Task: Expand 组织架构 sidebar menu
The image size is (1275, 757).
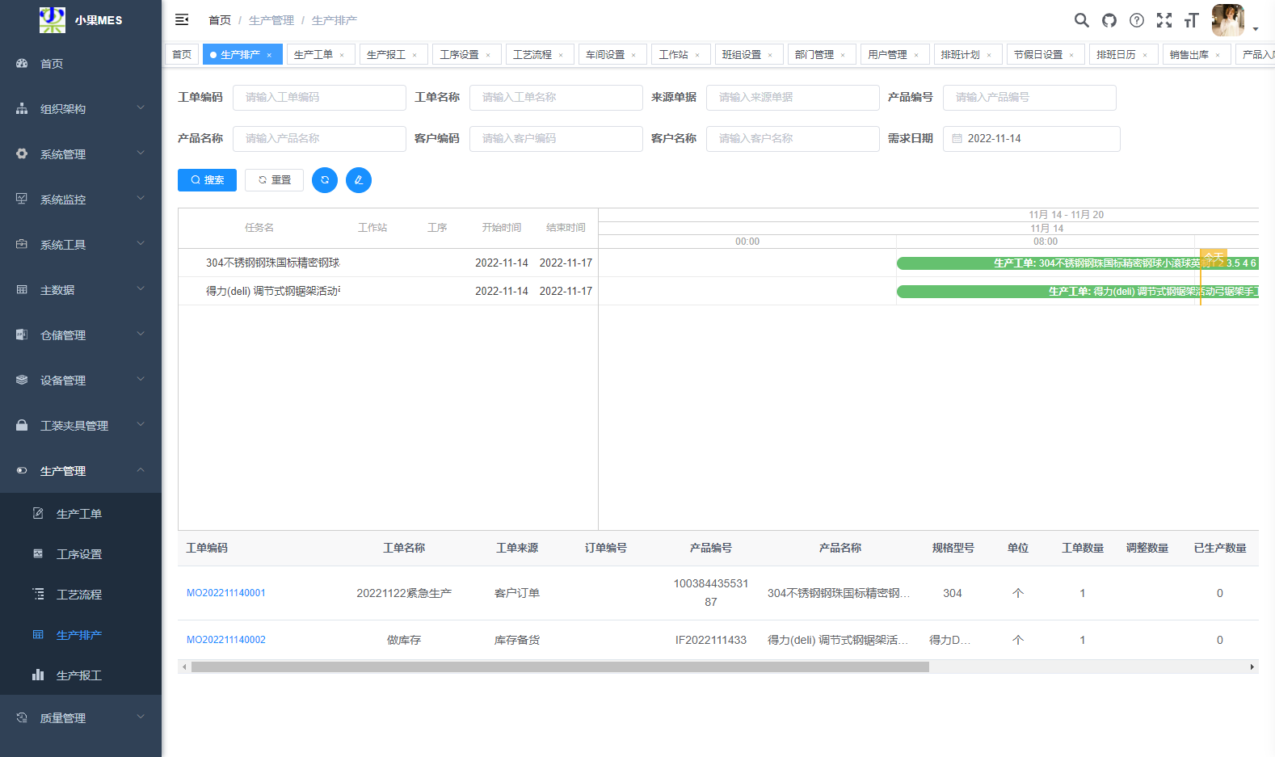Action: [81, 109]
